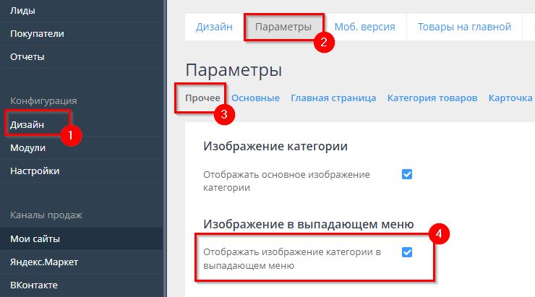Open the Товары на главной tab

[464, 27]
